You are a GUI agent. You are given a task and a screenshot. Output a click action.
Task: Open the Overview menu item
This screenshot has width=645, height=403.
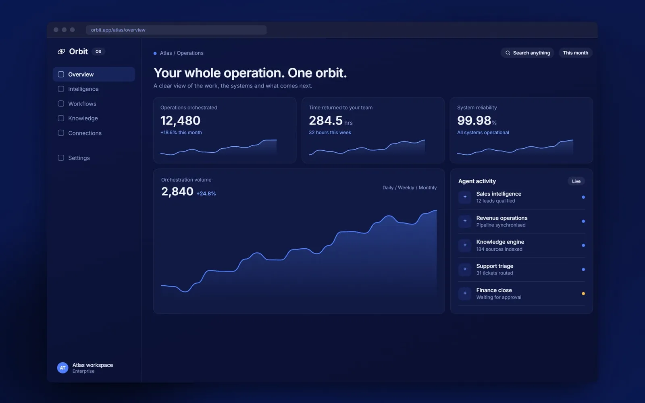(x=94, y=74)
